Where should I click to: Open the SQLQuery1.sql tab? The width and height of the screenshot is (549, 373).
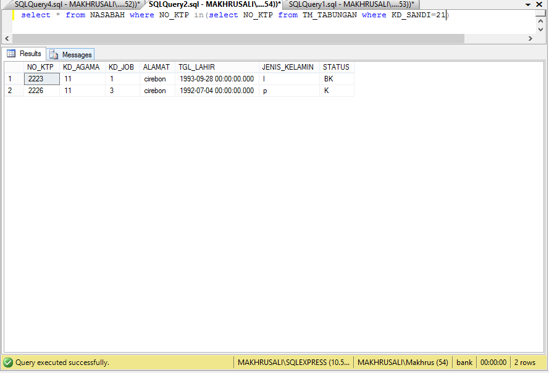point(351,4)
